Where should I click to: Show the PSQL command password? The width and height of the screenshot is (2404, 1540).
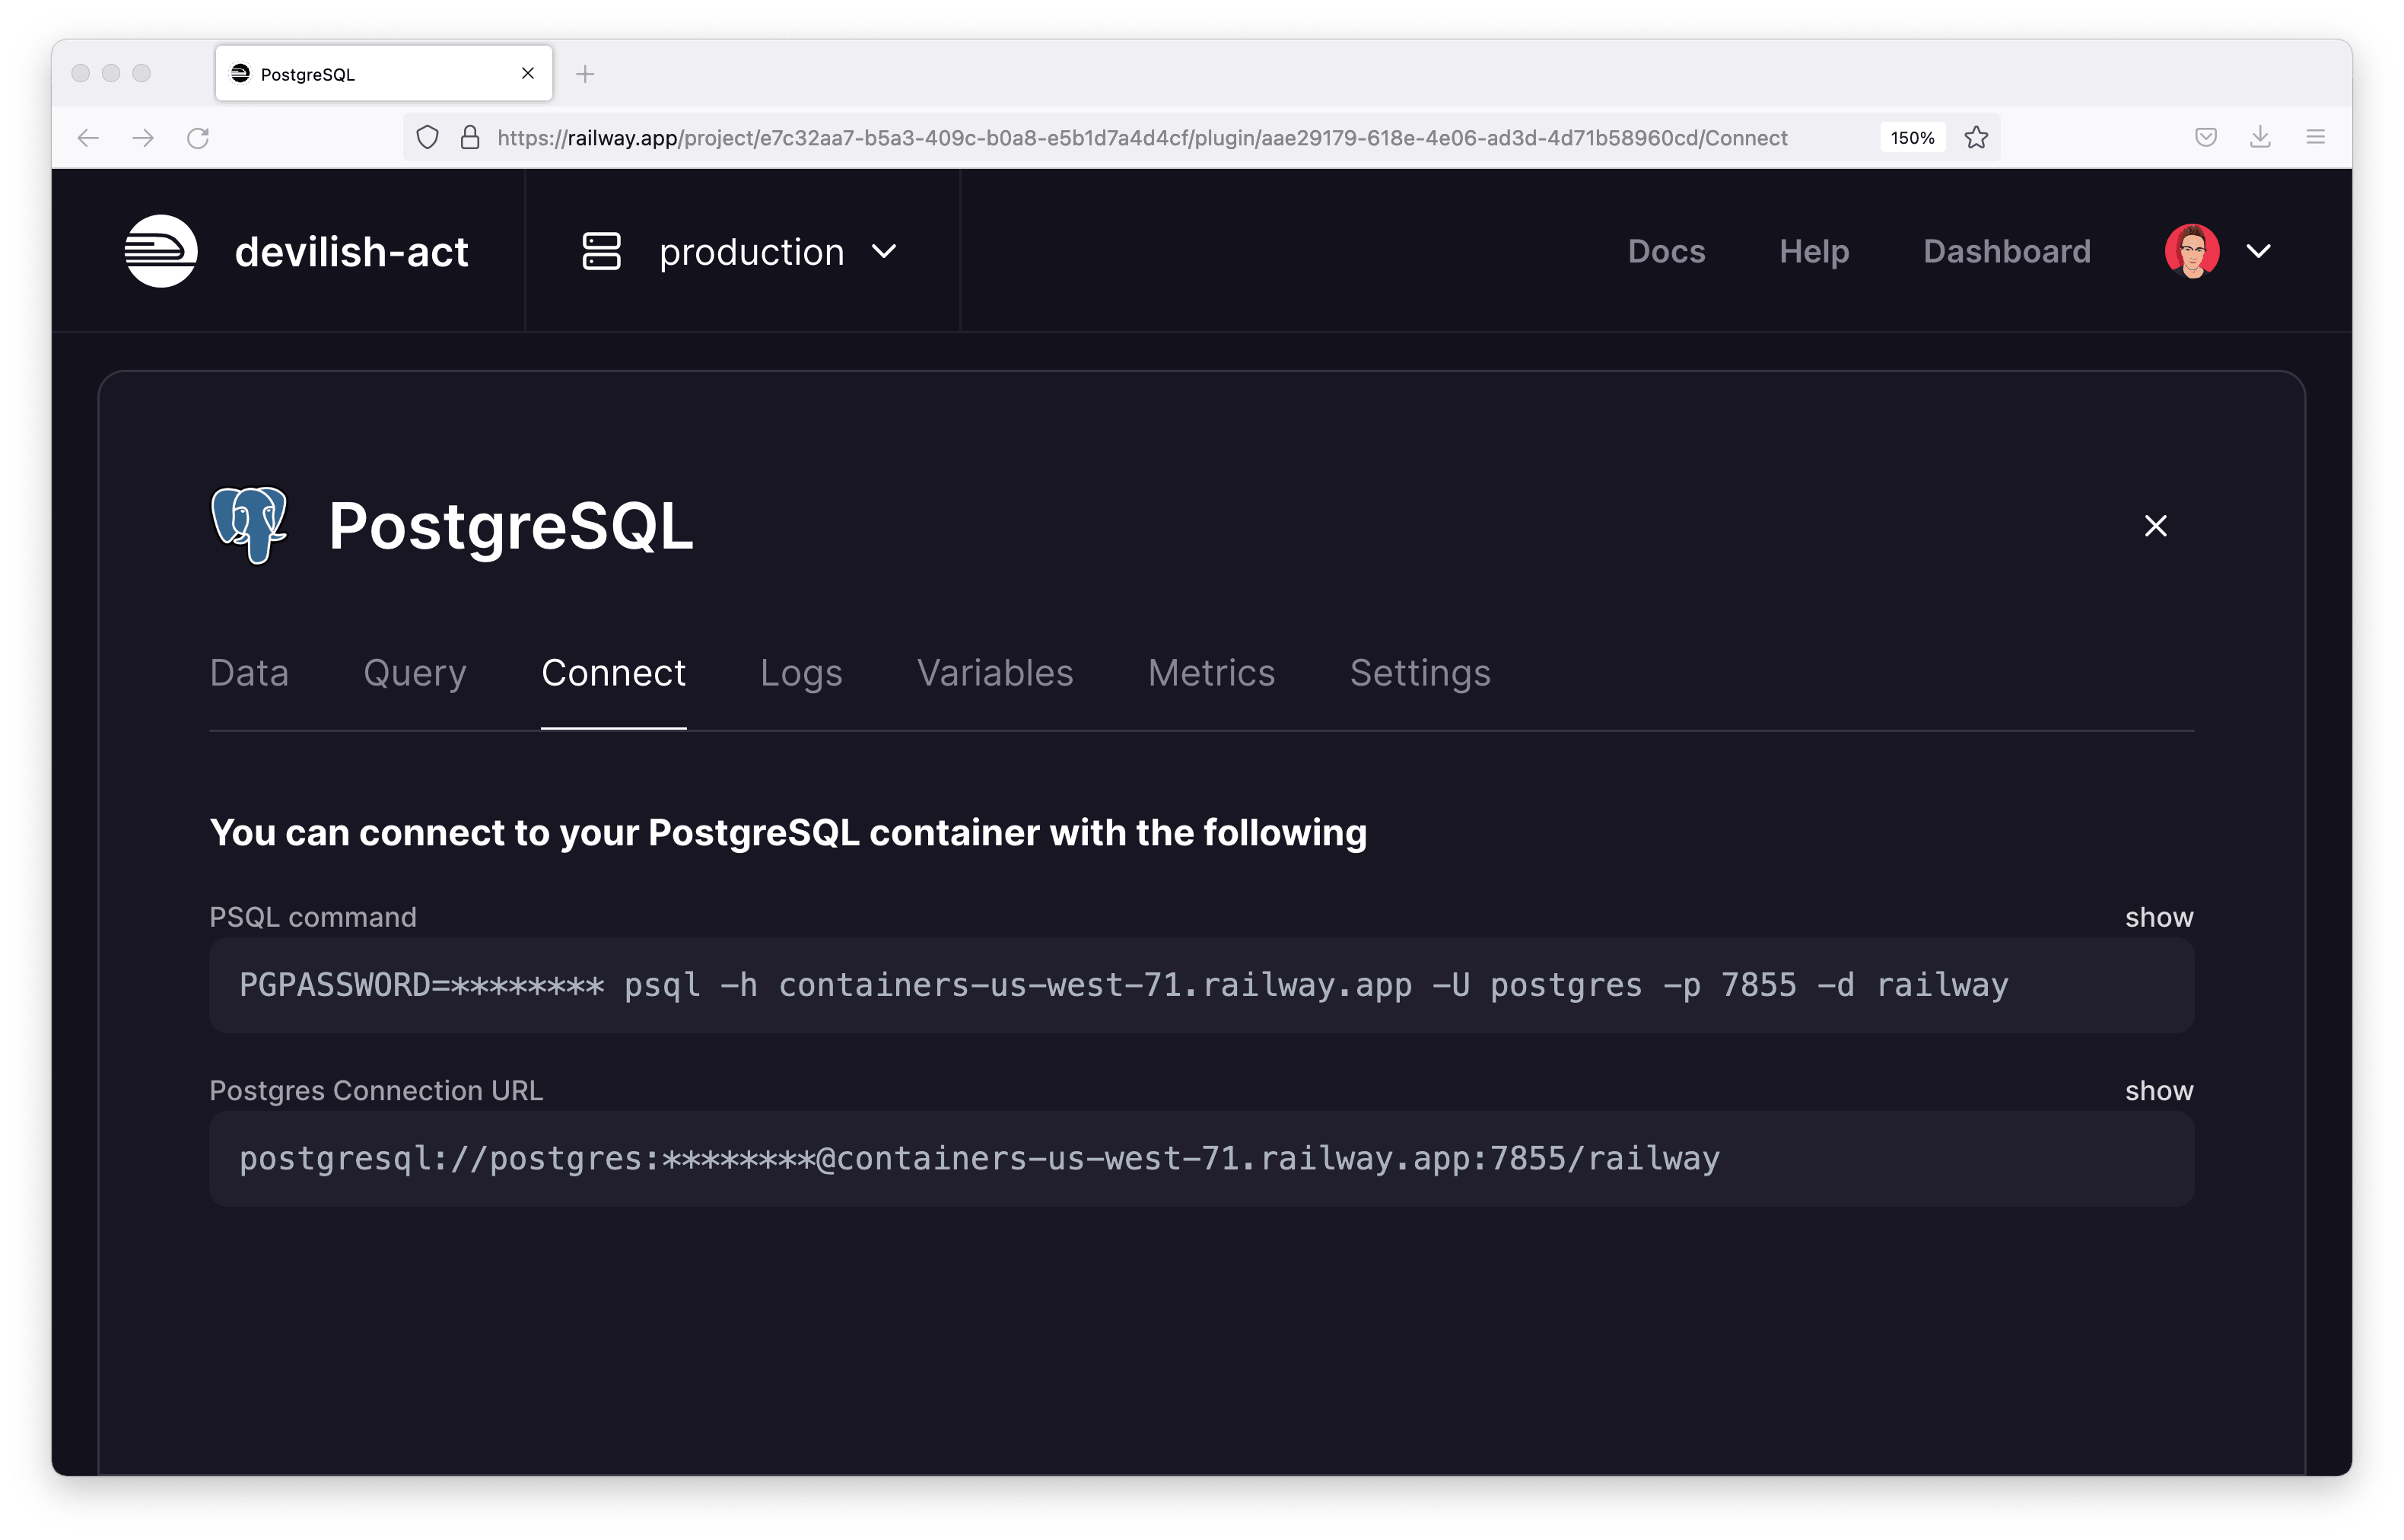pyautogui.click(x=2159, y=917)
